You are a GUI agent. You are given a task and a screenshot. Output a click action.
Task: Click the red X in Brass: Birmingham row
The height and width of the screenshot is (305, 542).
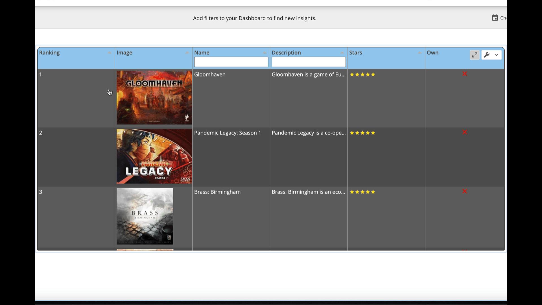point(465,191)
